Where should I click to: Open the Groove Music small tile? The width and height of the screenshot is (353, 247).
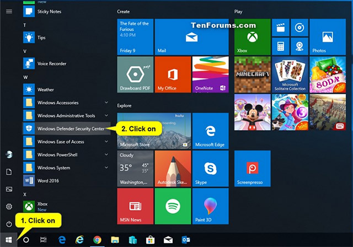click(x=299, y=28)
